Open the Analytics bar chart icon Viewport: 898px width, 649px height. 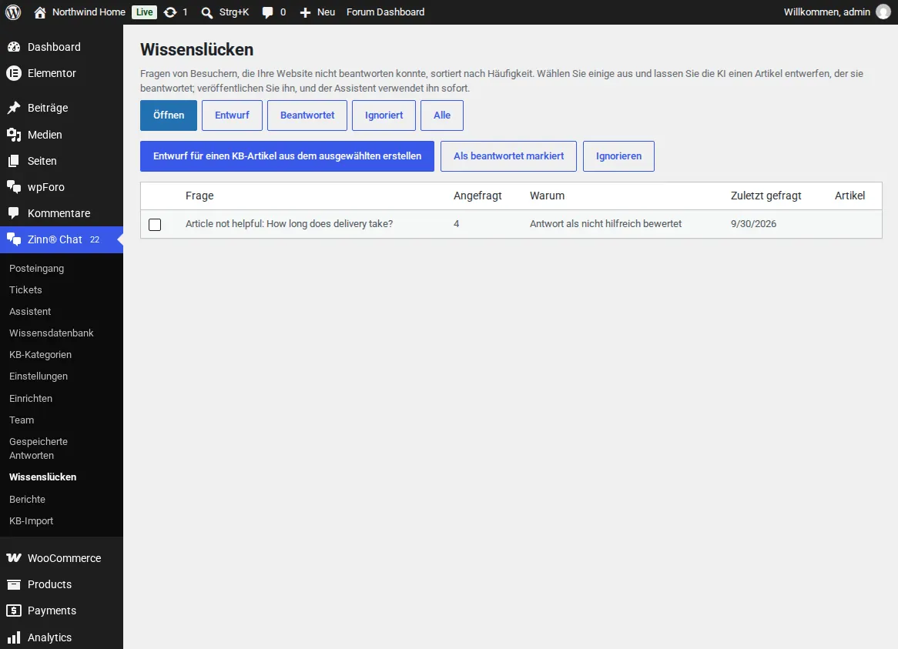coord(14,637)
